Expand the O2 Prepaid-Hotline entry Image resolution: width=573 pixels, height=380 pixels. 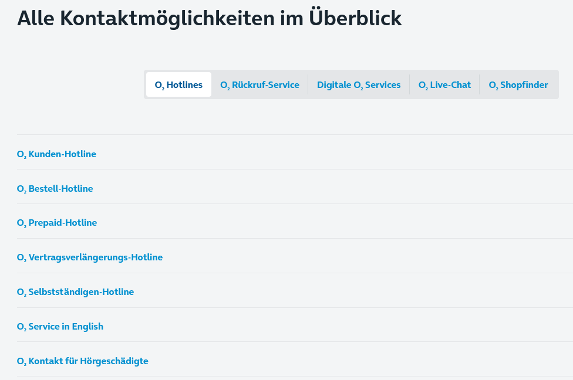click(x=295, y=221)
